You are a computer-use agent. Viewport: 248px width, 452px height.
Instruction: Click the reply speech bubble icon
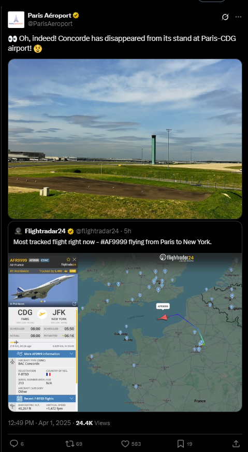tap(14, 443)
